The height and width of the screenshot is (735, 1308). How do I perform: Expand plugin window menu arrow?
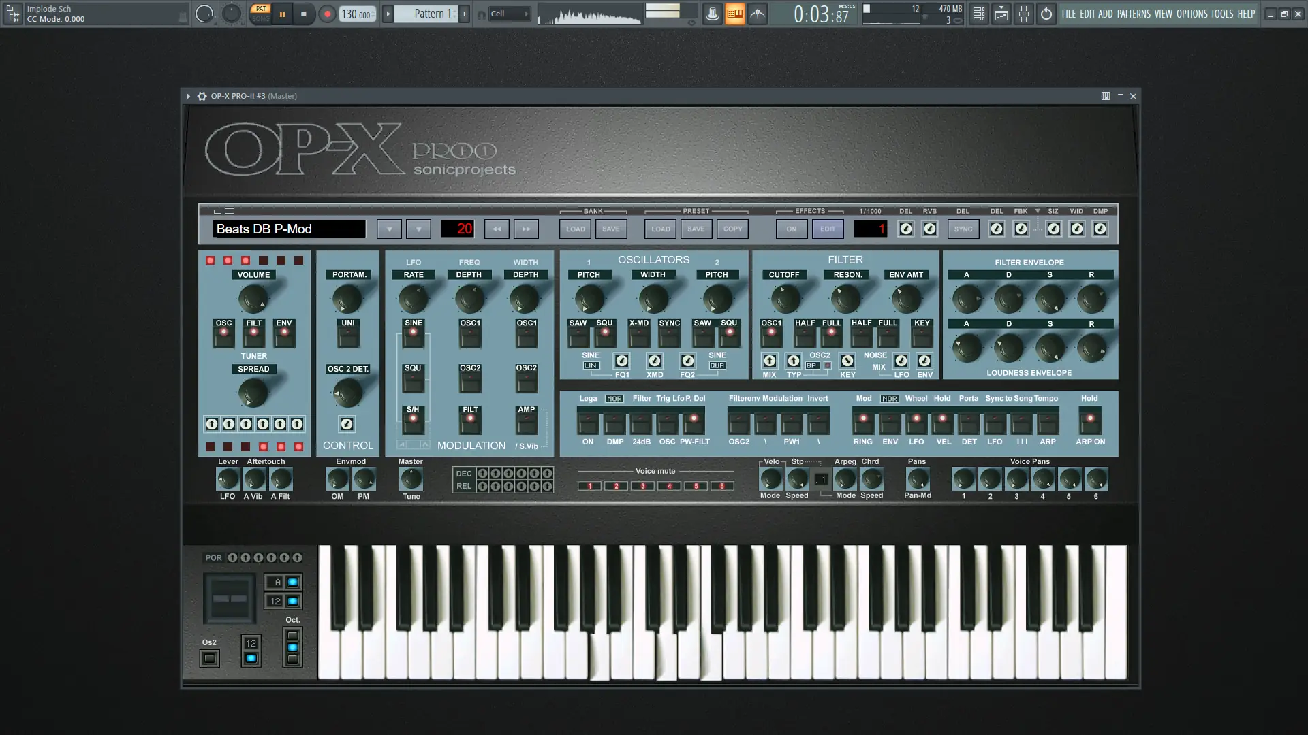click(189, 96)
